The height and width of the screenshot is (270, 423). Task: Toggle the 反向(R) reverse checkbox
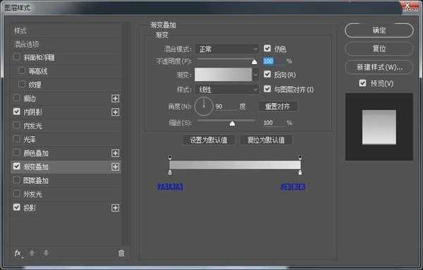[x=267, y=74]
